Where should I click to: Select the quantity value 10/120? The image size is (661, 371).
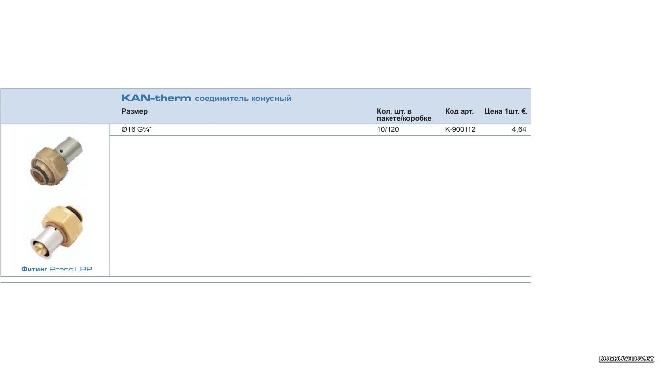pos(388,129)
